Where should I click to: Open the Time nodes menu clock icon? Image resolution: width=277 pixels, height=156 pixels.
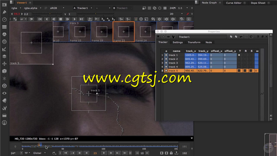pyautogui.click(x=5, y=19)
